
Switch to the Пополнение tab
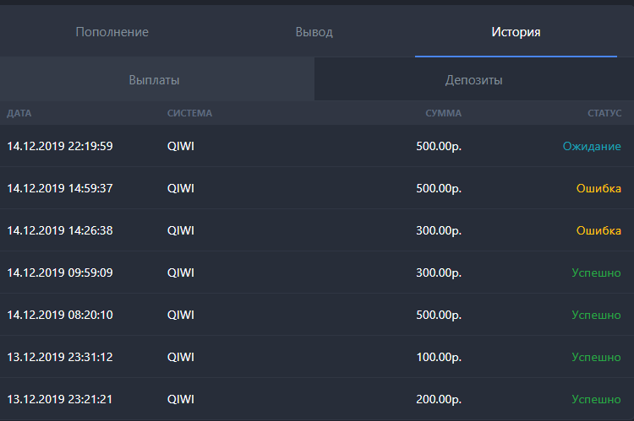112,32
